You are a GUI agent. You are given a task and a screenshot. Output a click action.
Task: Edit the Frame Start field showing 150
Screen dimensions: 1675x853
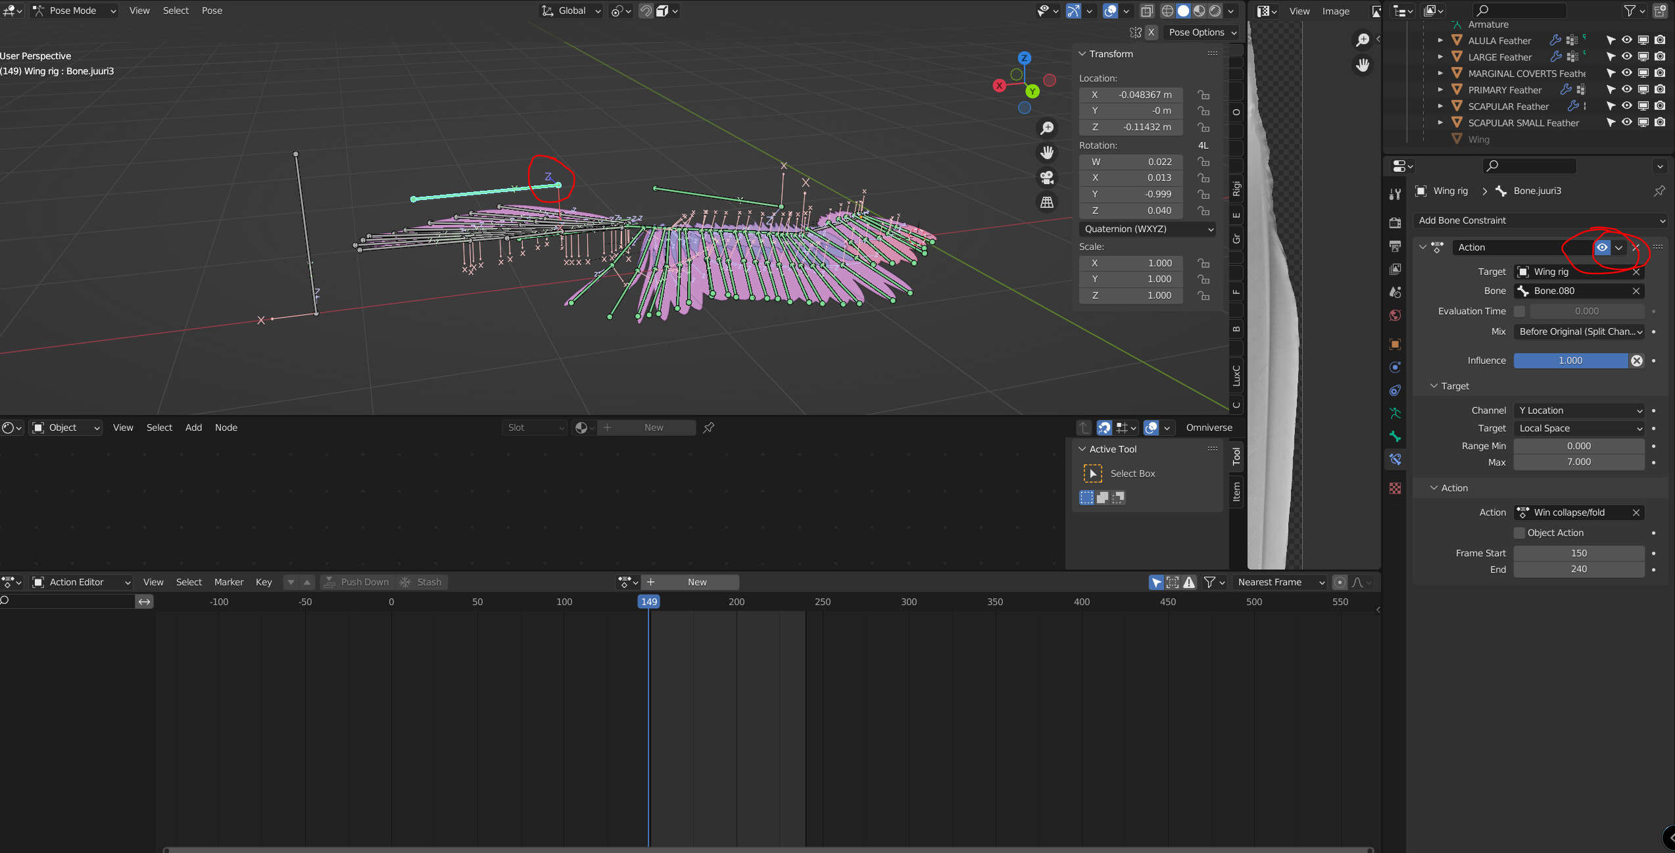pos(1578,552)
